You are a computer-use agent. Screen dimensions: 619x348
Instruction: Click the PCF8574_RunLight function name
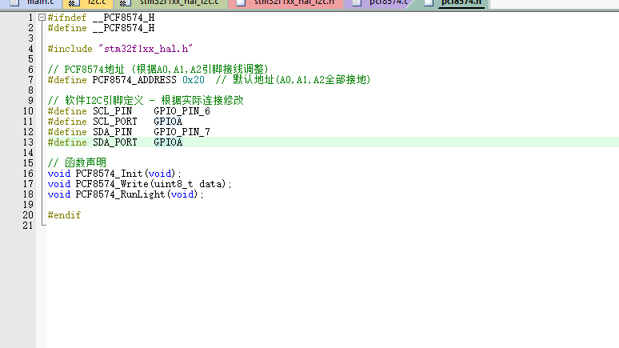[x=120, y=194]
